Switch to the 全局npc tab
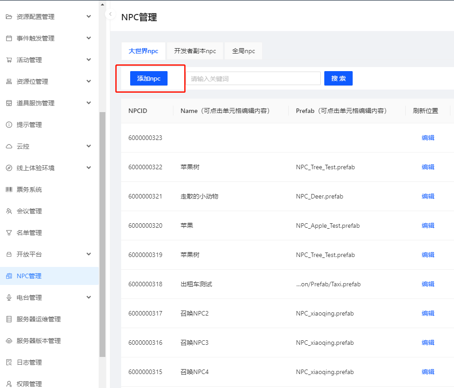The image size is (454, 388). [244, 51]
